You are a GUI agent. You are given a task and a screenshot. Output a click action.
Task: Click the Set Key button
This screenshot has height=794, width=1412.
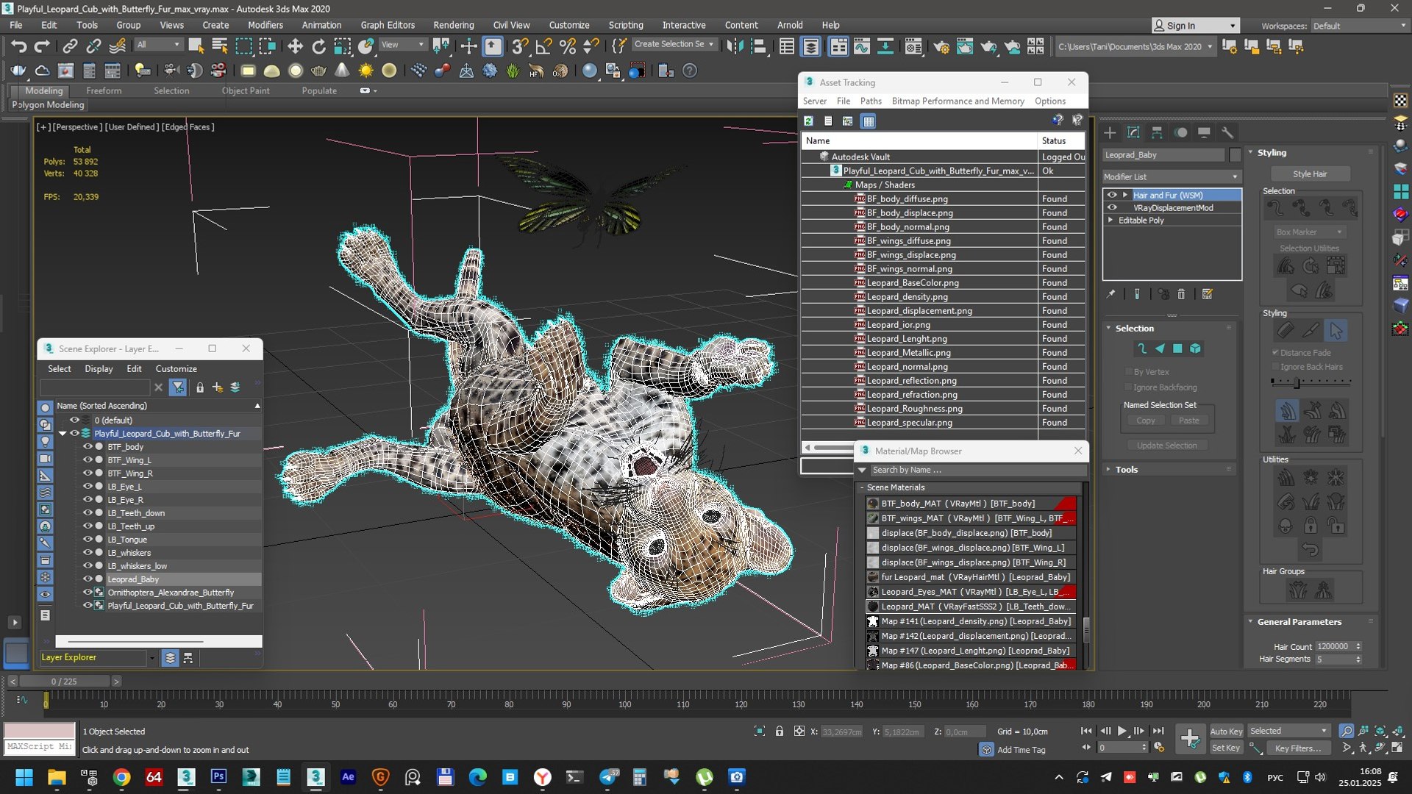tap(1226, 748)
